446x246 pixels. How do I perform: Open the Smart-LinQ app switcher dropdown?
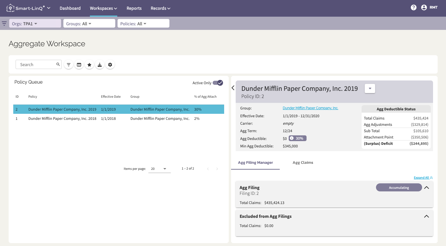click(49, 8)
